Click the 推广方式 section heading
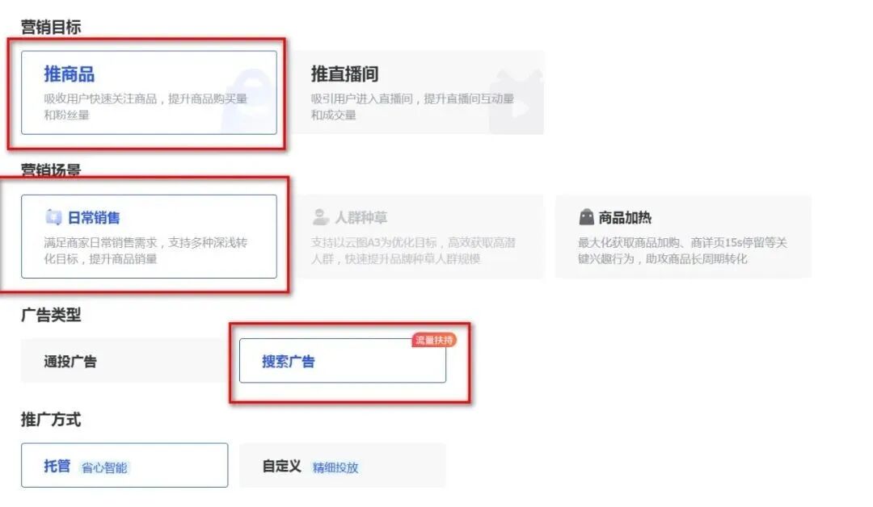873x507 pixels. tap(51, 419)
